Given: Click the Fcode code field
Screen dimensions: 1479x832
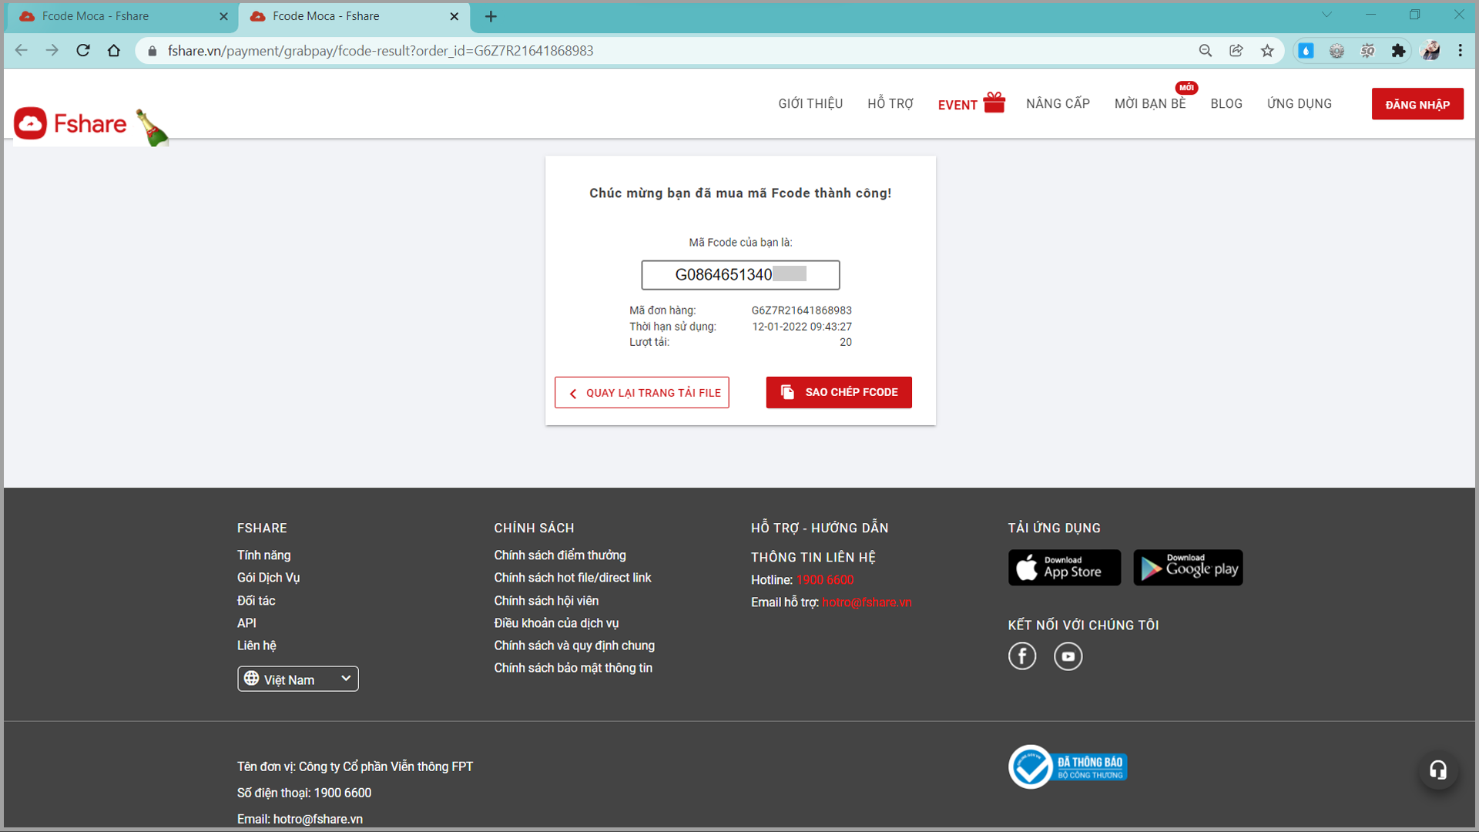Looking at the screenshot, I should coord(740,275).
